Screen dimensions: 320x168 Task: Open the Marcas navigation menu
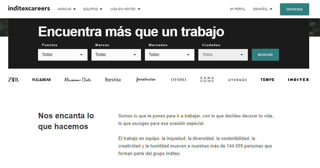pos(67,9)
